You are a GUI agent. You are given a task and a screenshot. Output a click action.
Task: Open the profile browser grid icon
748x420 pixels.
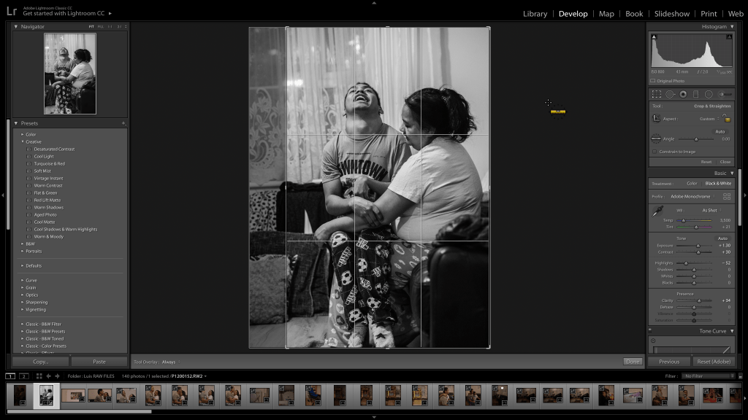point(726,197)
